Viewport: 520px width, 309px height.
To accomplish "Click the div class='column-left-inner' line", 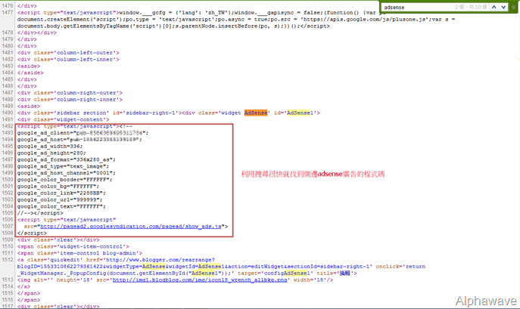I will (68, 59).
